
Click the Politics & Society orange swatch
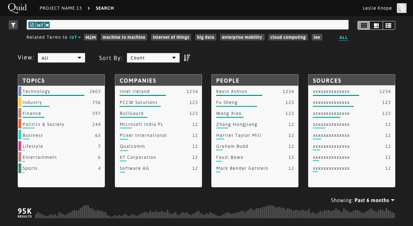coord(20,124)
